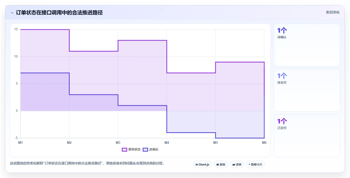
Task: Click the 15 value on the y-axis
Action: click(16, 29)
